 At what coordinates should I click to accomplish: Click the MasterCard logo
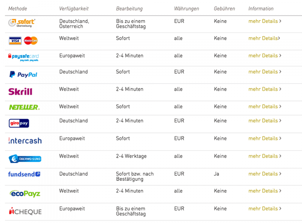(x=31, y=40)
